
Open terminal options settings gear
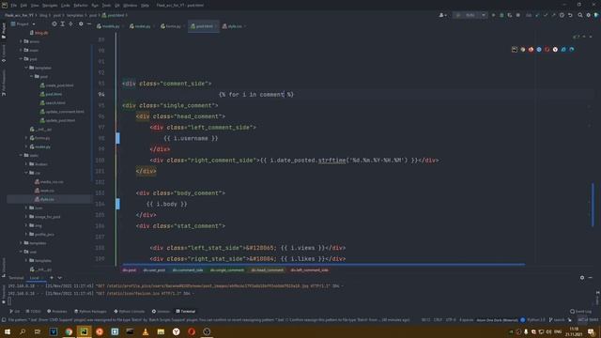pyautogui.click(x=582, y=278)
